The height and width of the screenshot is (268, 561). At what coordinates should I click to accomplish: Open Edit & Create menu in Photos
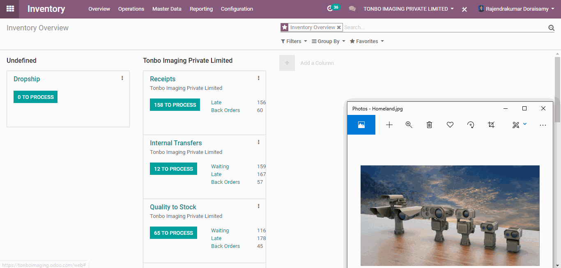coord(519,125)
